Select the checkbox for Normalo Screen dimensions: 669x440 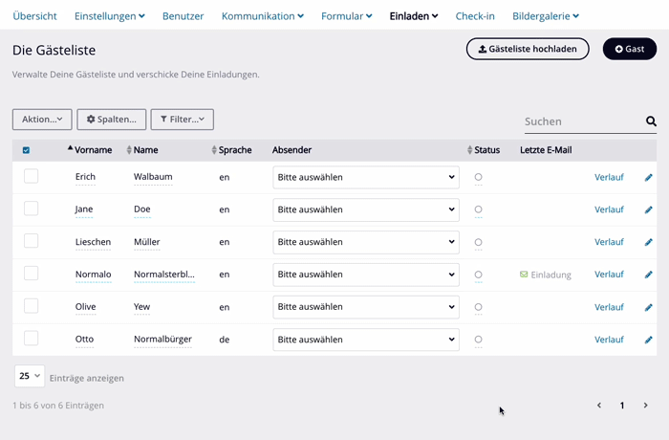pos(32,274)
